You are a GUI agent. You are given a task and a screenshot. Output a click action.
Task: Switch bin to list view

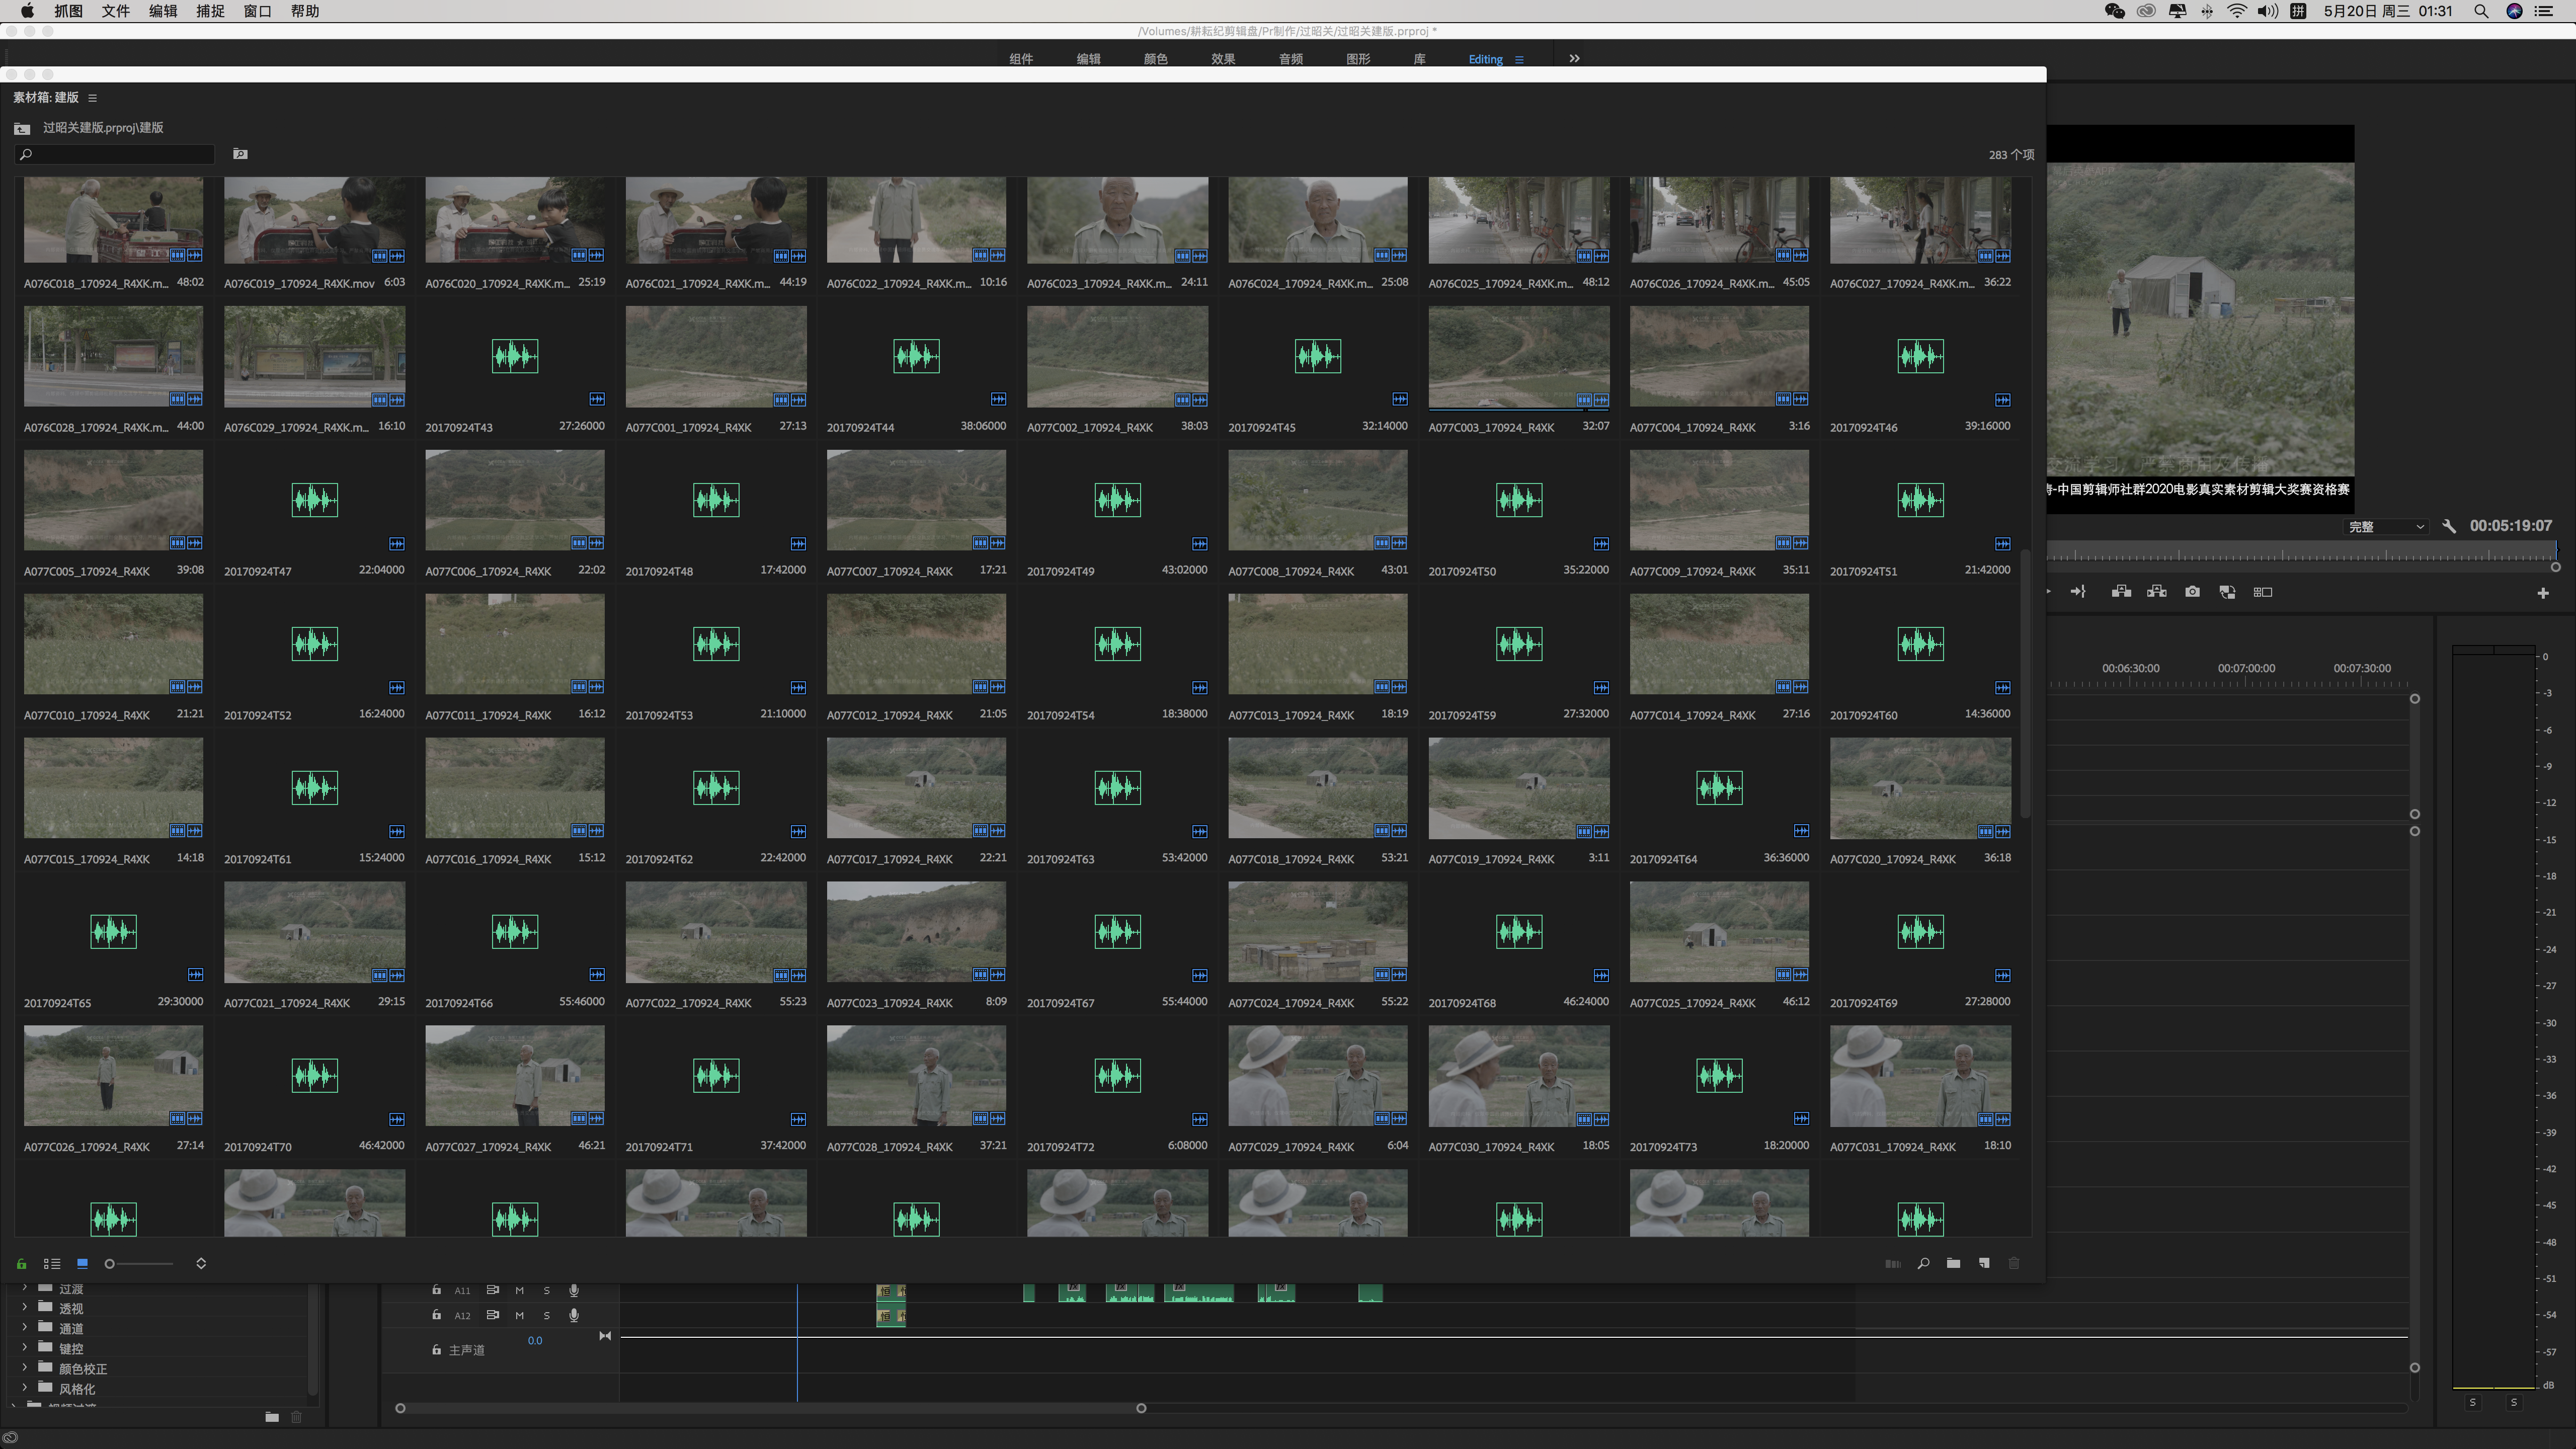(x=52, y=1264)
